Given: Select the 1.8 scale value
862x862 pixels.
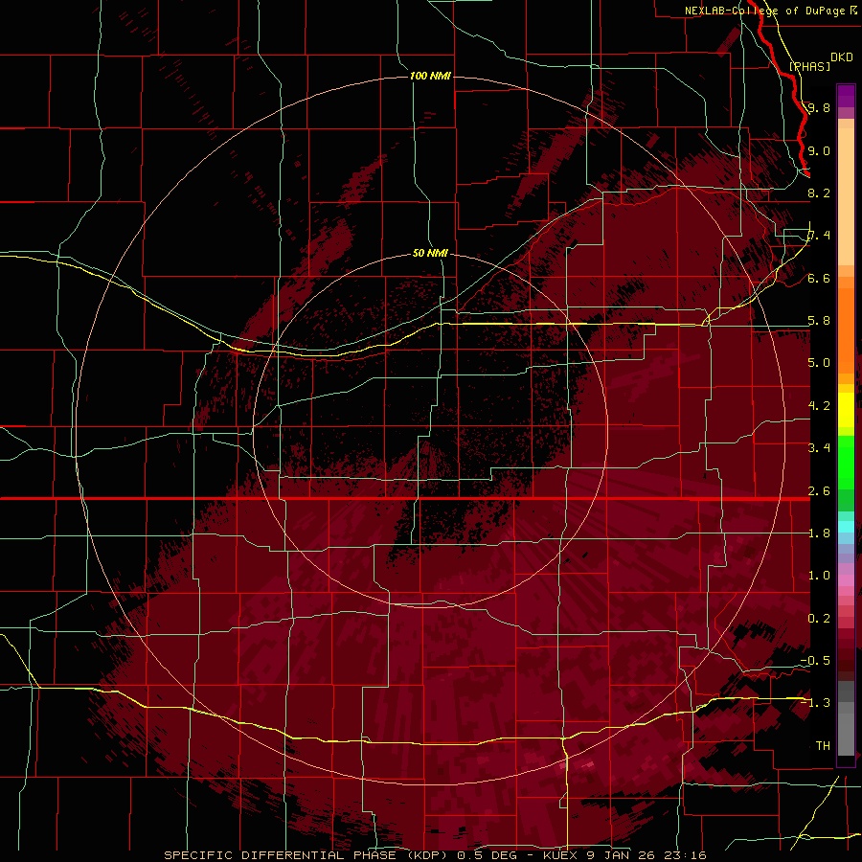Looking at the screenshot, I should tap(819, 533).
